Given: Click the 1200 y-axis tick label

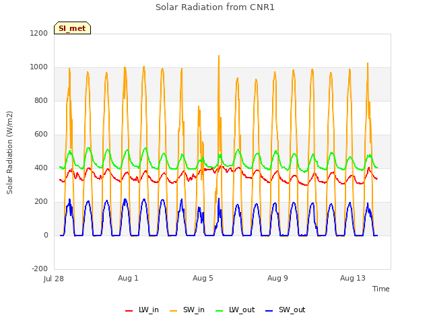Looking at the screenshot, I should coord(39,33).
